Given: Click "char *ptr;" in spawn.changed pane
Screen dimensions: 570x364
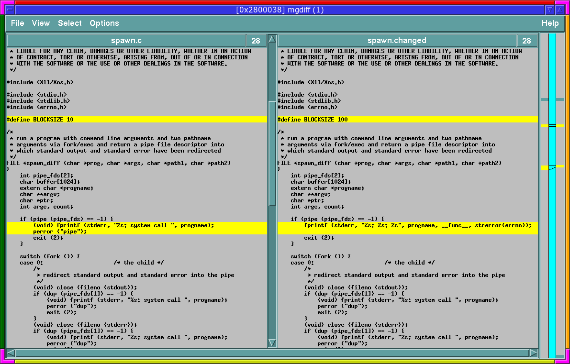Looking at the screenshot, I should 308,200.
